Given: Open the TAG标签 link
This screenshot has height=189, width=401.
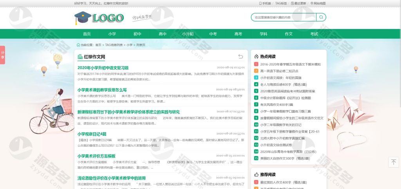Looking at the screenshot, I should [281, 3].
